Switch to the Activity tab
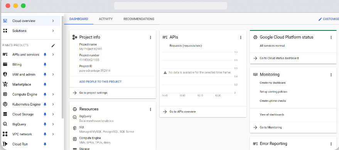 point(106,19)
